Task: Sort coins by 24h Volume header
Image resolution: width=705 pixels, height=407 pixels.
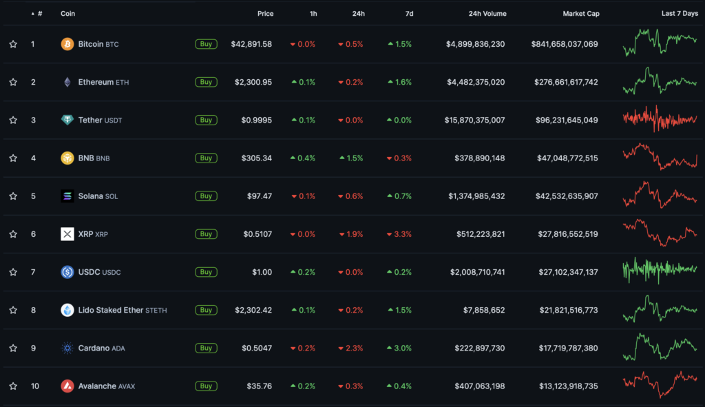Action: pos(486,14)
